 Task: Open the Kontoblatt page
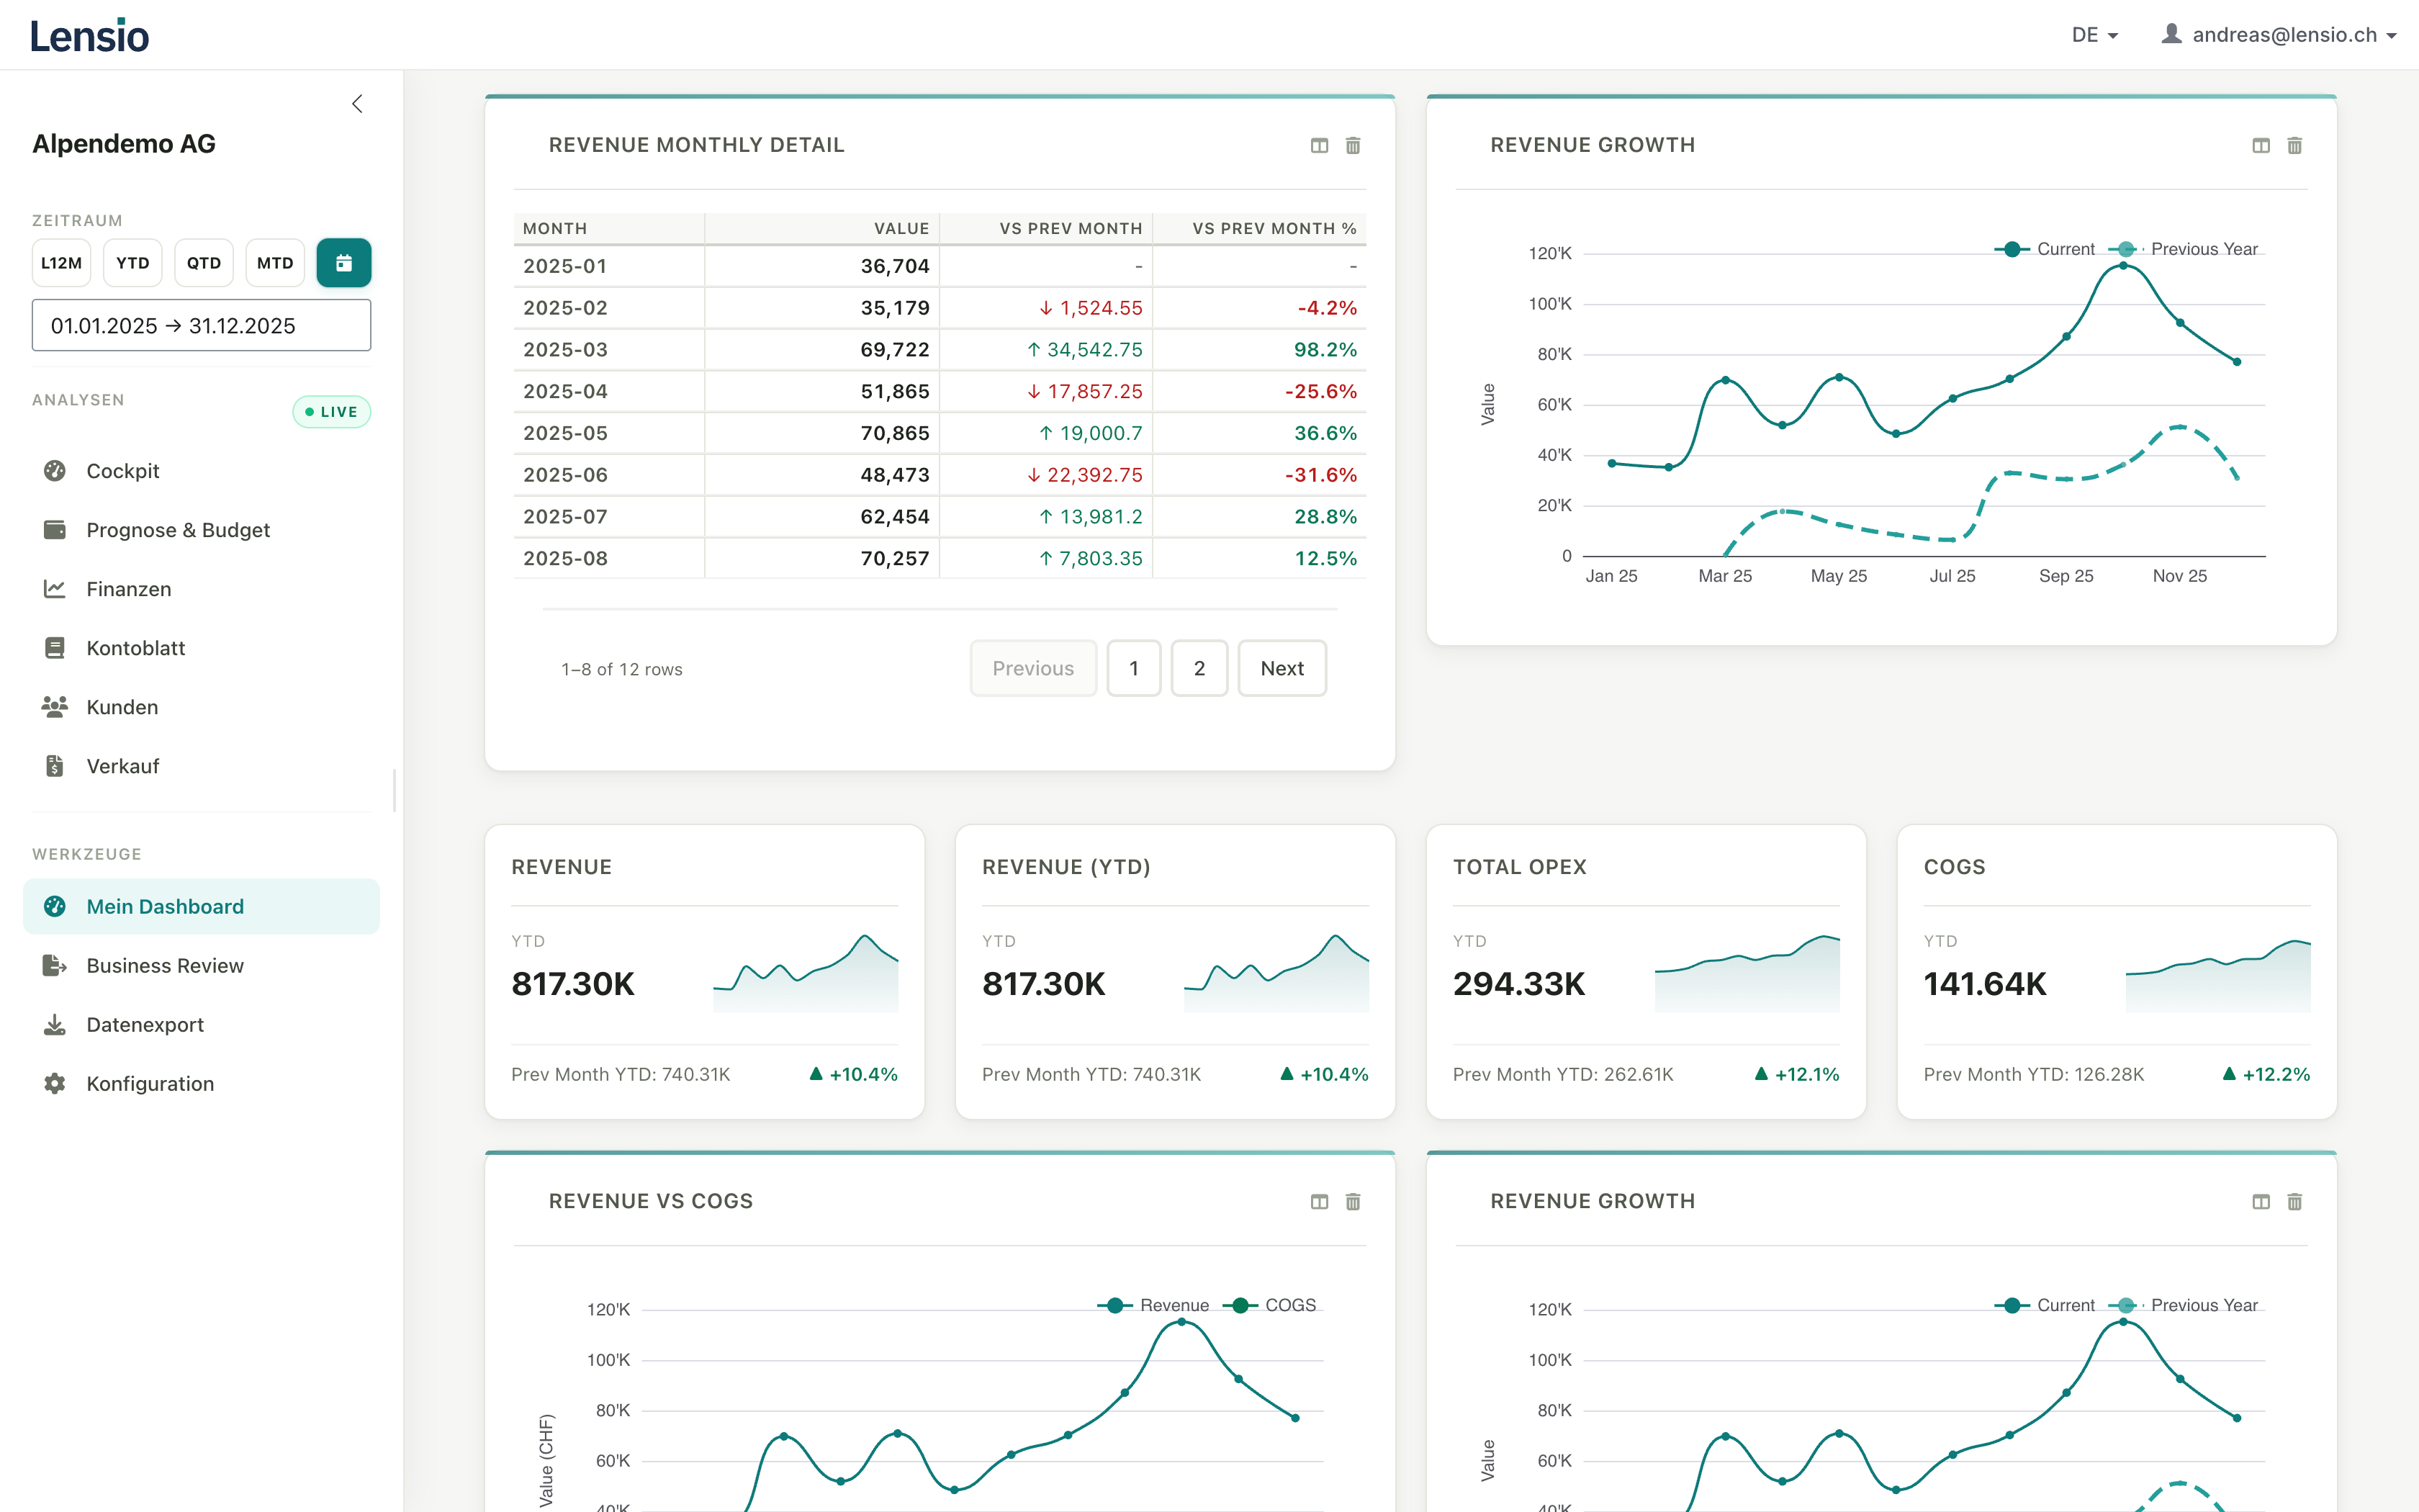tap(135, 648)
